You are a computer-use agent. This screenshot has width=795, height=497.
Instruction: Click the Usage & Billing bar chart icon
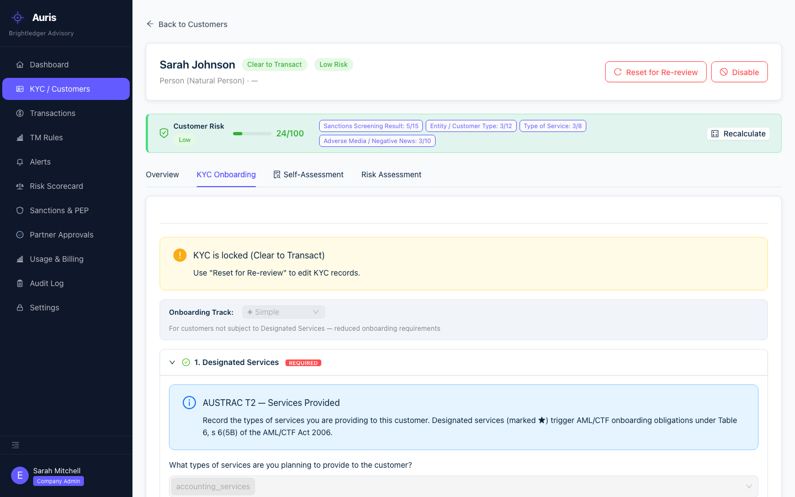click(20, 259)
